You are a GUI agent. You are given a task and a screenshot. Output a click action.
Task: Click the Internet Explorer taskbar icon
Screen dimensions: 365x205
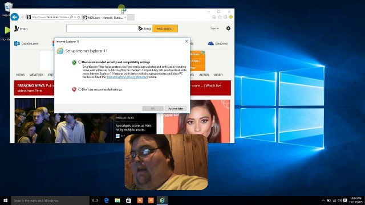click(x=162, y=200)
